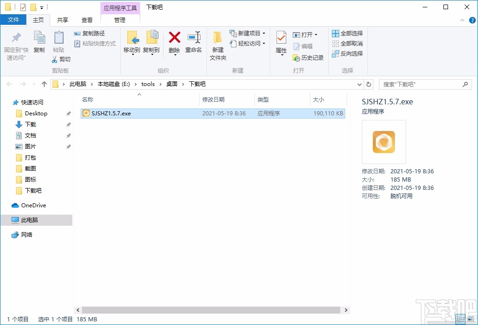Open the 文件 menu
This screenshot has height=325, width=478.
pyautogui.click(x=14, y=20)
